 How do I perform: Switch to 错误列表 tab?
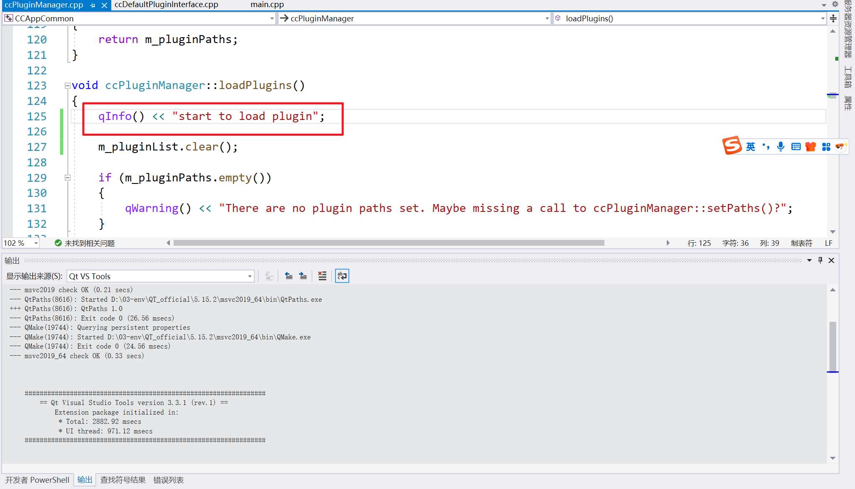click(169, 480)
